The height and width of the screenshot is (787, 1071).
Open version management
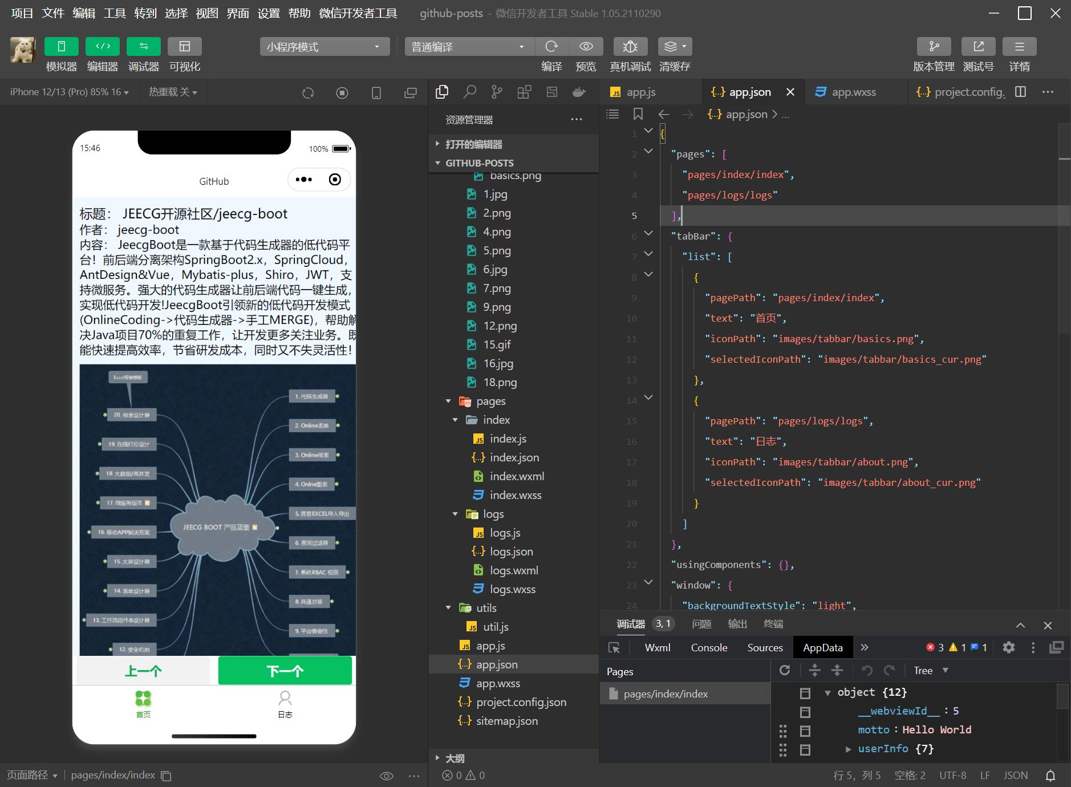pyautogui.click(x=934, y=47)
